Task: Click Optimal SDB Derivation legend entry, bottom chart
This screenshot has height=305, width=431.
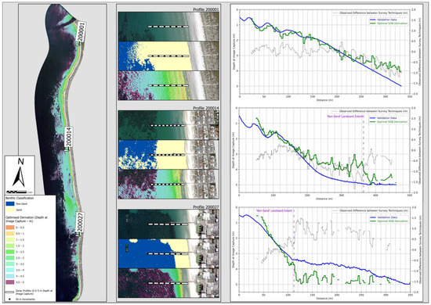Action: pos(389,221)
